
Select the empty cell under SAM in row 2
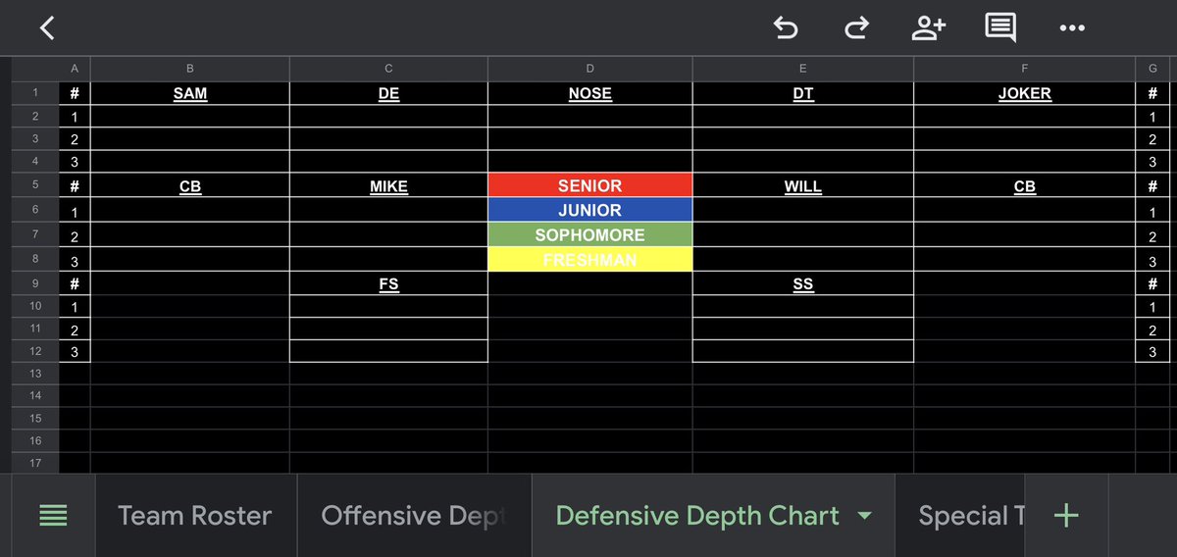click(190, 116)
